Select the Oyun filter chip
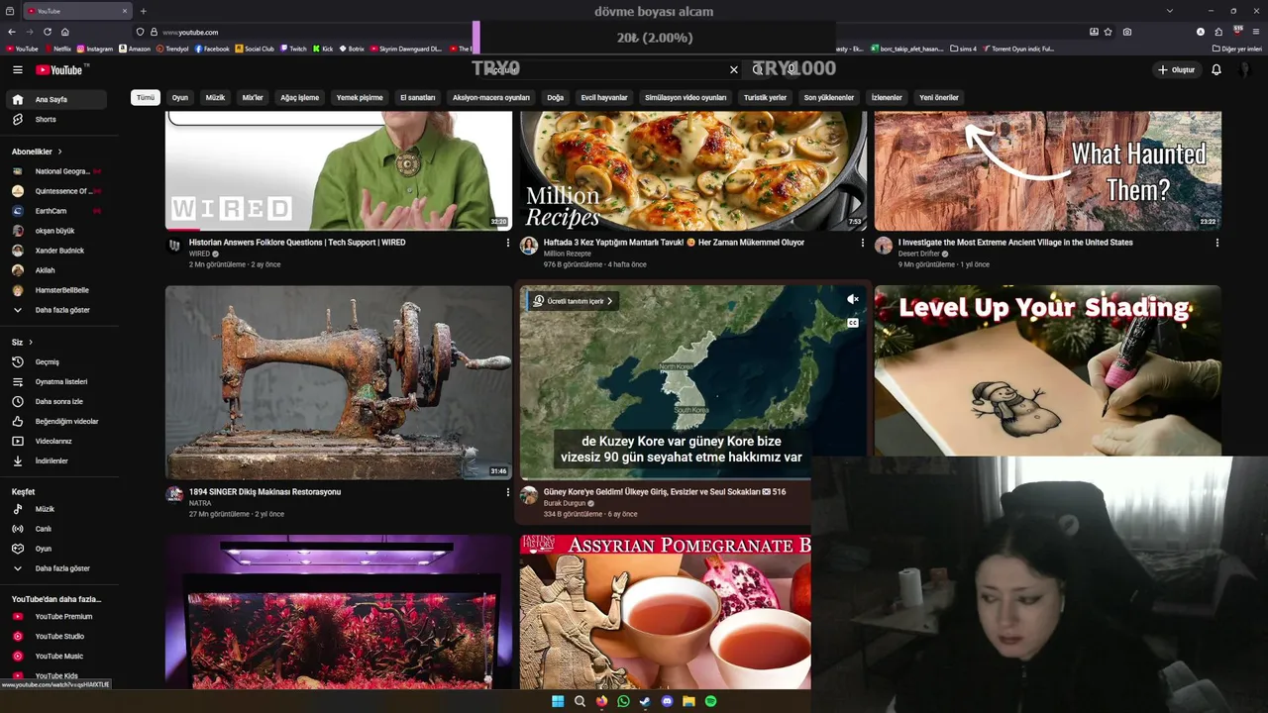Image resolution: width=1268 pixels, height=713 pixels. tap(180, 98)
